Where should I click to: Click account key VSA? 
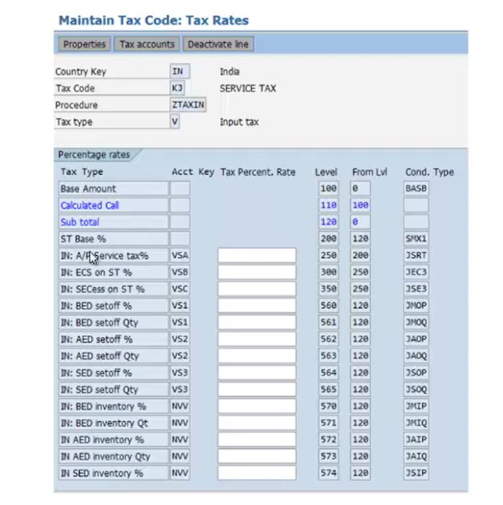click(180, 255)
